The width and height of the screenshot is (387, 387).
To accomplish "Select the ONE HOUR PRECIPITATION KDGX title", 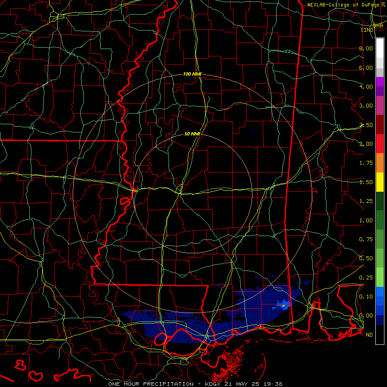I will click(195, 384).
